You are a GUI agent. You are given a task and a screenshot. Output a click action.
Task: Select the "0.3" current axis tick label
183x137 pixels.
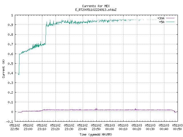click(10, 83)
